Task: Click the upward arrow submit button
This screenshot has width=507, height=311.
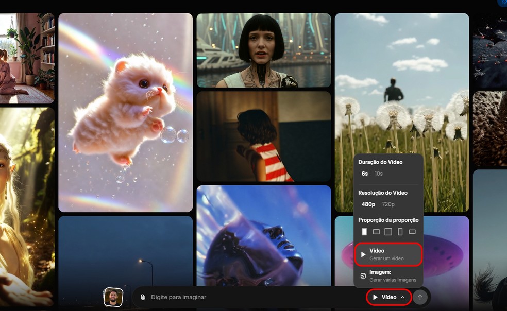Action: (x=420, y=297)
